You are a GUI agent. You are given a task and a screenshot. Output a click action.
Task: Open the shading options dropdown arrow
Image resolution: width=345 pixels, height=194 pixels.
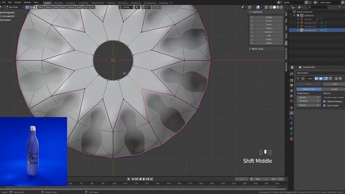click(x=286, y=7)
